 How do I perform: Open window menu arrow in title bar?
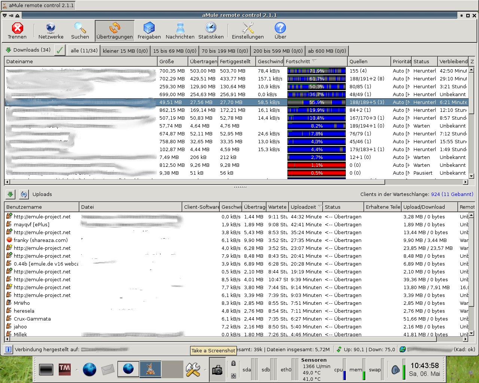(x=4, y=15)
